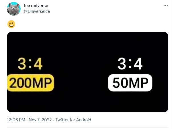
Task: Click the empty black area above the 50MP label
Action: [130, 46]
